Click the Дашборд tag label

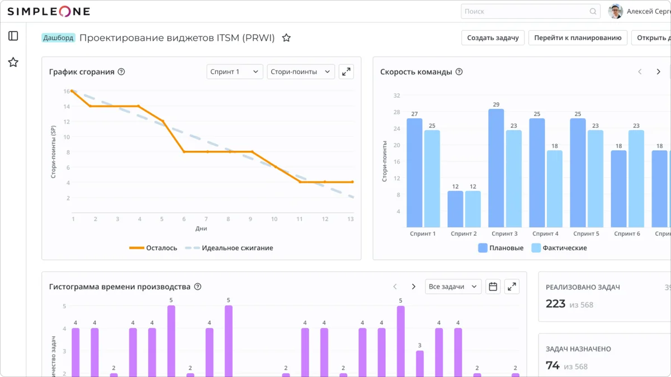click(x=58, y=38)
